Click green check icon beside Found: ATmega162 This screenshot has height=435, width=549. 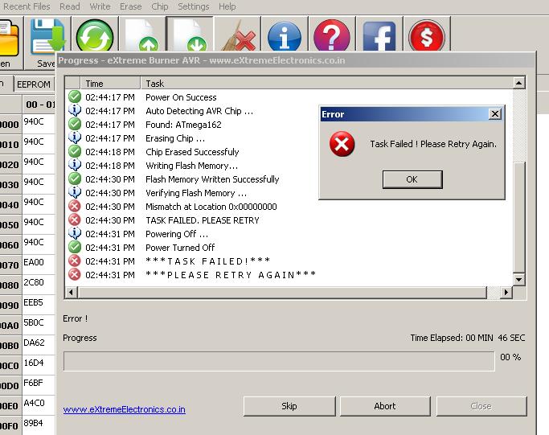(x=75, y=124)
